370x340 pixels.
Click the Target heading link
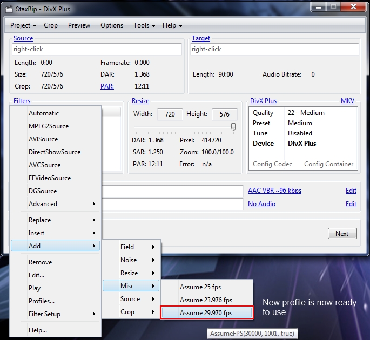point(201,38)
